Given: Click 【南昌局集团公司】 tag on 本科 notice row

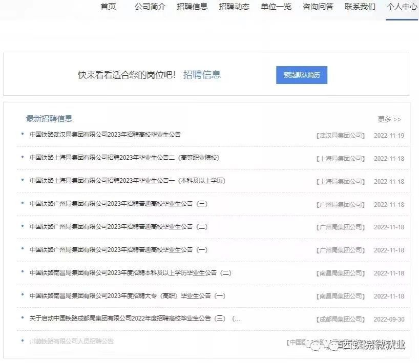Looking at the screenshot, I should pyautogui.click(x=341, y=273).
